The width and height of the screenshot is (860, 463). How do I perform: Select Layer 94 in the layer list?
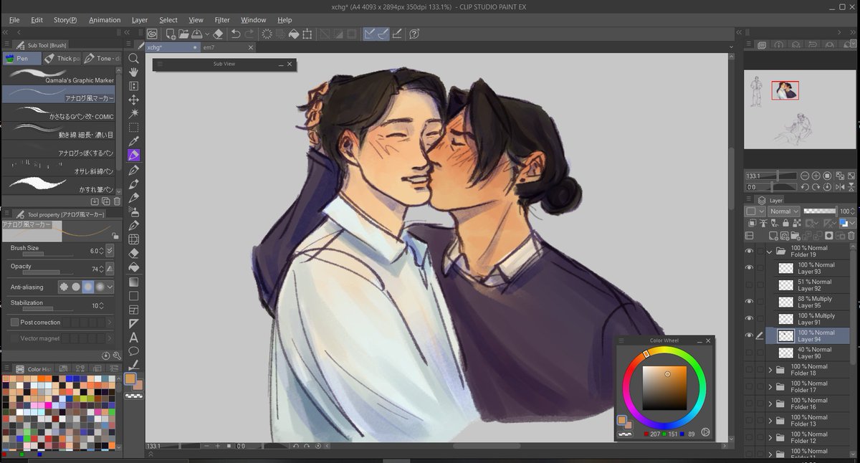click(x=808, y=335)
